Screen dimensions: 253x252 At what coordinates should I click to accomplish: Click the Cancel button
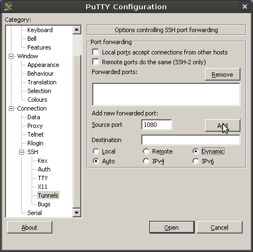[x=220, y=228]
